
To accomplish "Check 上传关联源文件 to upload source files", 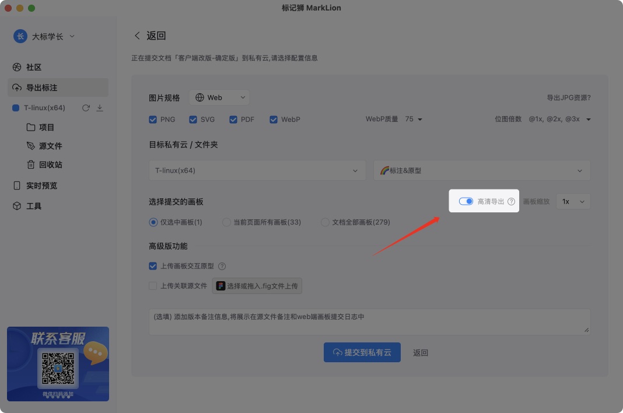I will tap(153, 286).
